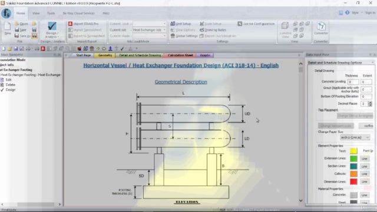Click Line button for Extension Lines
Screen dimensions: 377x212
(365, 158)
